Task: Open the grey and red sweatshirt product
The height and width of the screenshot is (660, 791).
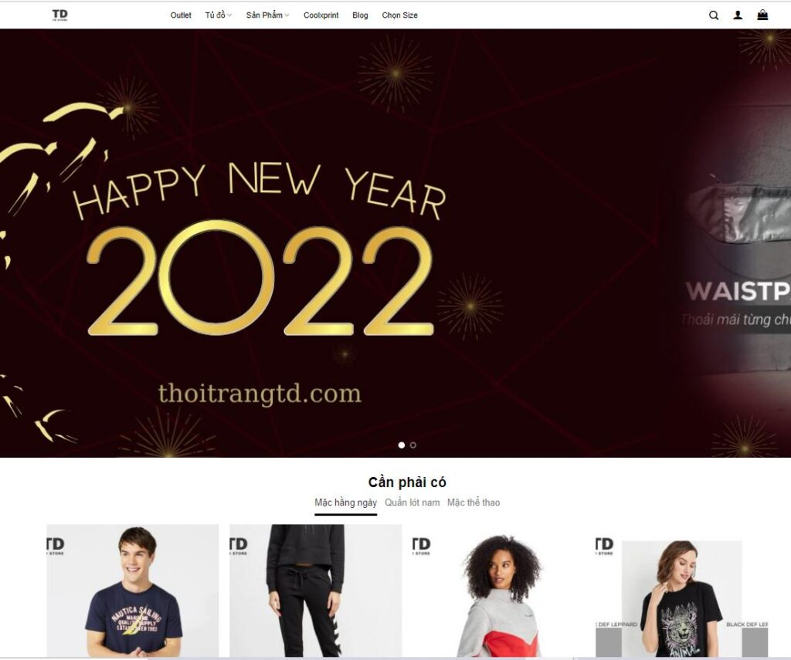Action: click(499, 591)
